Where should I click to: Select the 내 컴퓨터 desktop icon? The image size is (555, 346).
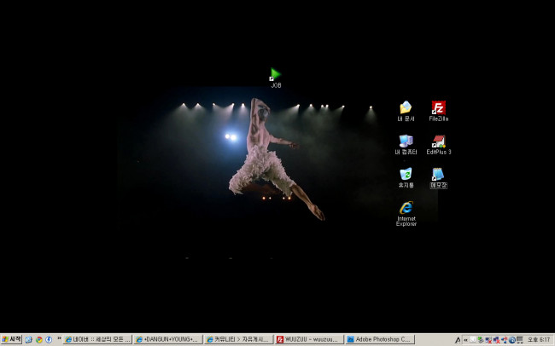(x=406, y=141)
